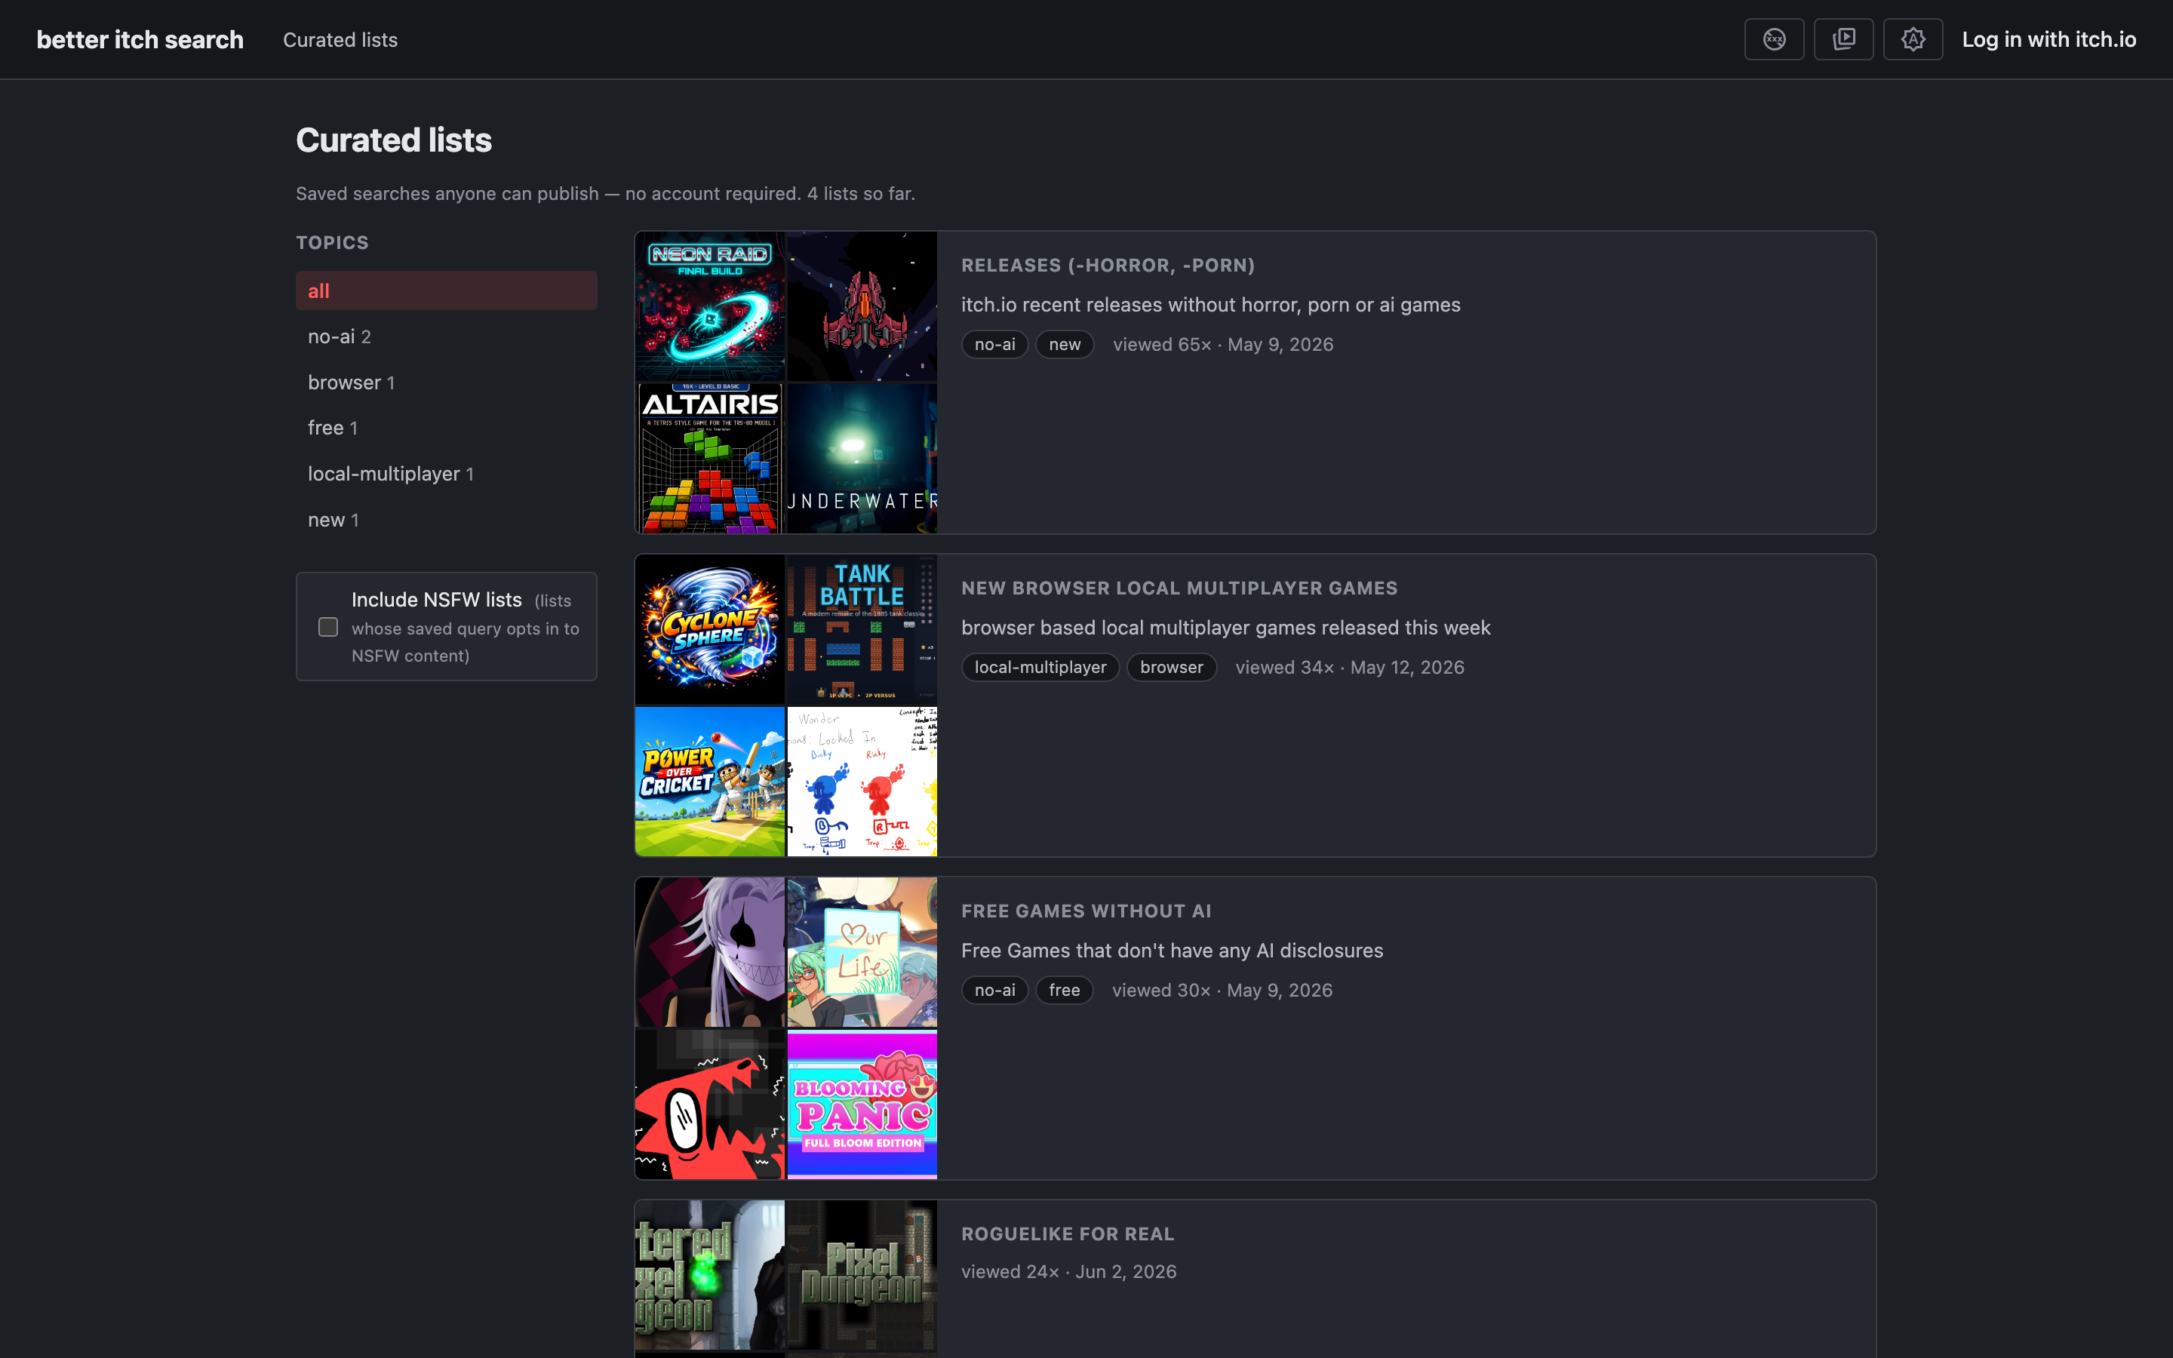Click 'browser based local multiplayer games' description
2173x1358 pixels.
click(x=1225, y=628)
